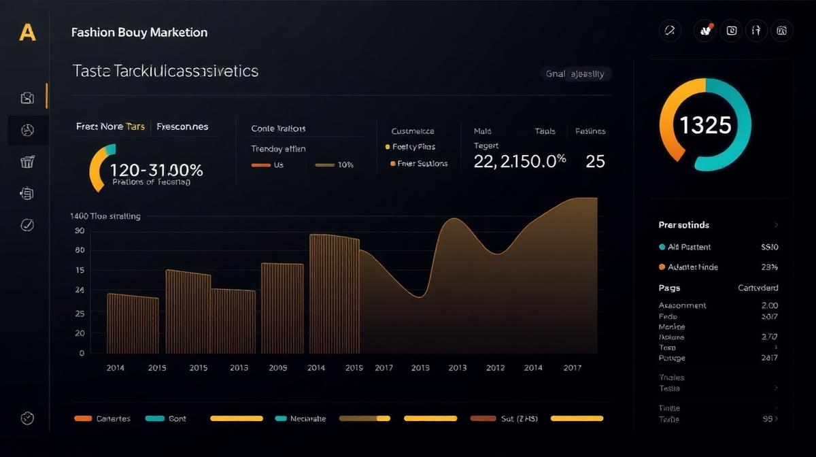This screenshot has height=457, width=816.
Task: Click the clock icon at sidebar bottom
Action: tap(27, 418)
